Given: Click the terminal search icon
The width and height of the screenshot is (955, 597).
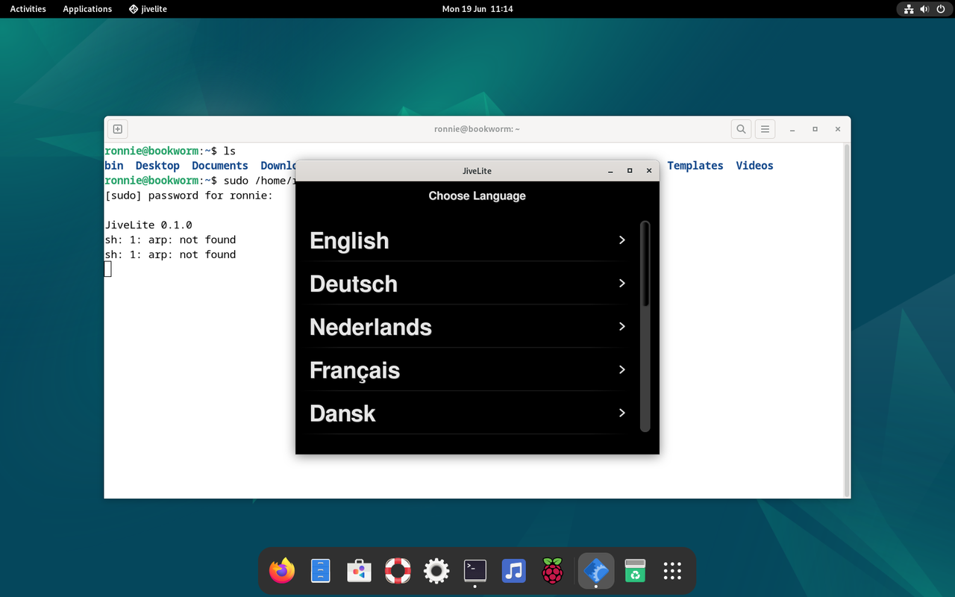Looking at the screenshot, I should [741, 129].
